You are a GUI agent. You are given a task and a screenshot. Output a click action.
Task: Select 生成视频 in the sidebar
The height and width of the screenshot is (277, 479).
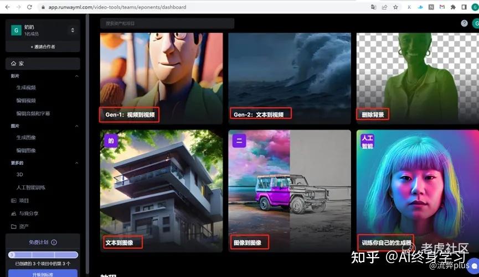[26, 87]
